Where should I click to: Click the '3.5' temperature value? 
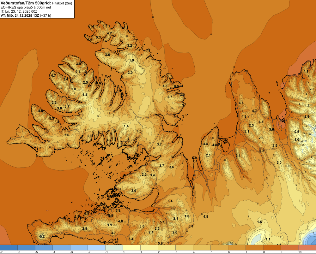pyautogui.click(x=275, y=145)
